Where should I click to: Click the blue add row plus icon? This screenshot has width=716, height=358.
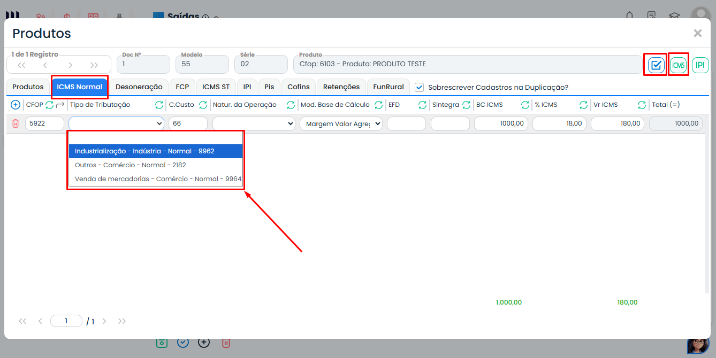(x=16, y=105)
